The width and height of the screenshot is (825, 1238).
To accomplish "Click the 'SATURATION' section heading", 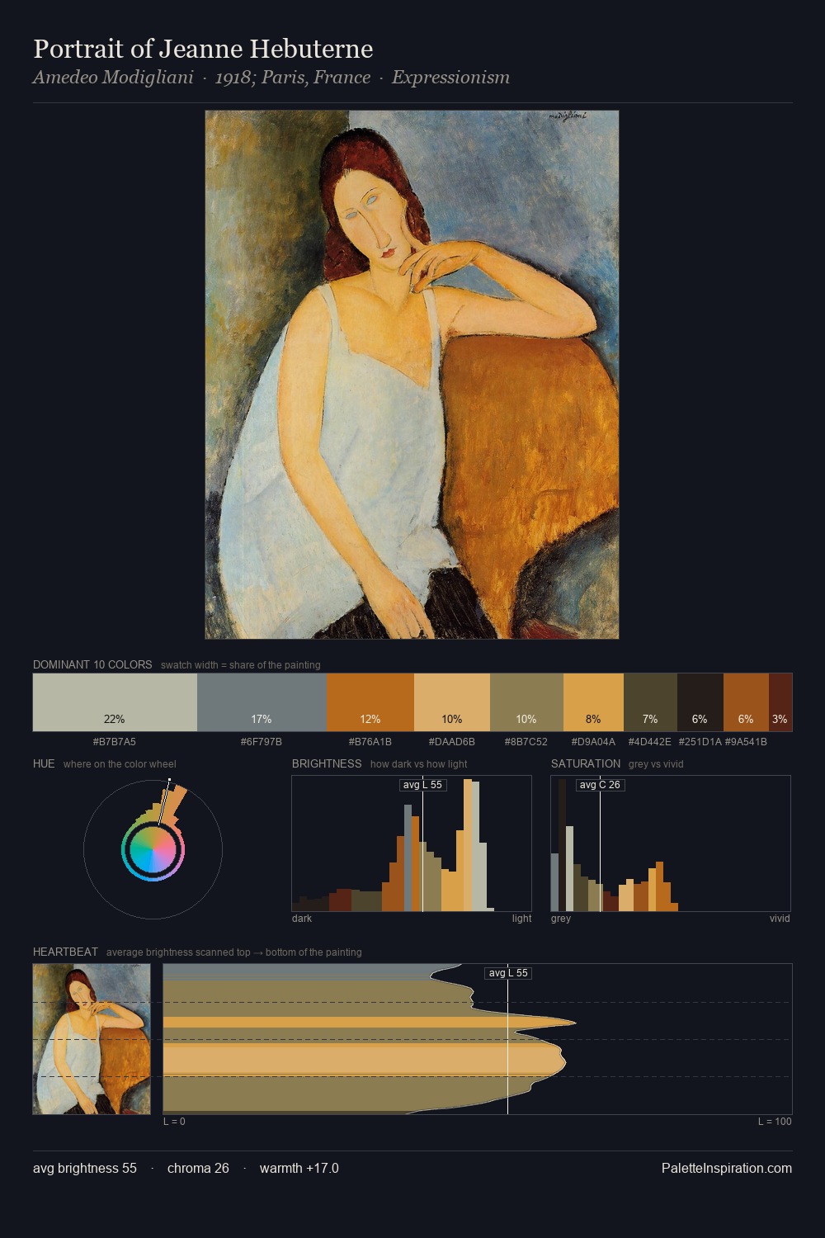I will coord(586,763).
